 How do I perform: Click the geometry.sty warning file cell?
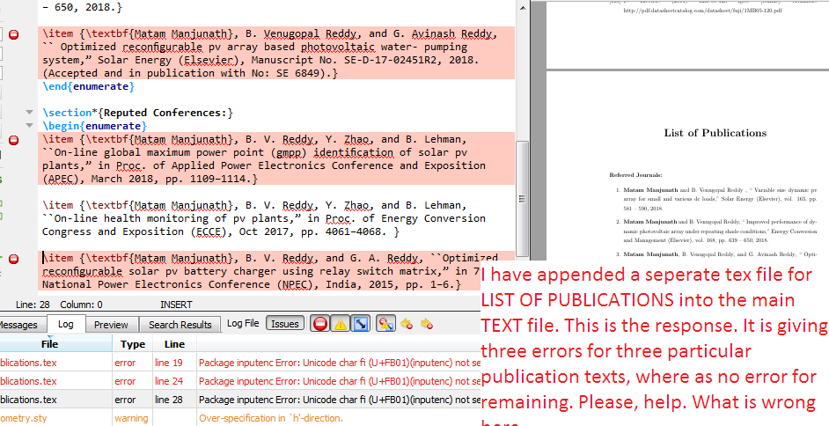[56, 418]
